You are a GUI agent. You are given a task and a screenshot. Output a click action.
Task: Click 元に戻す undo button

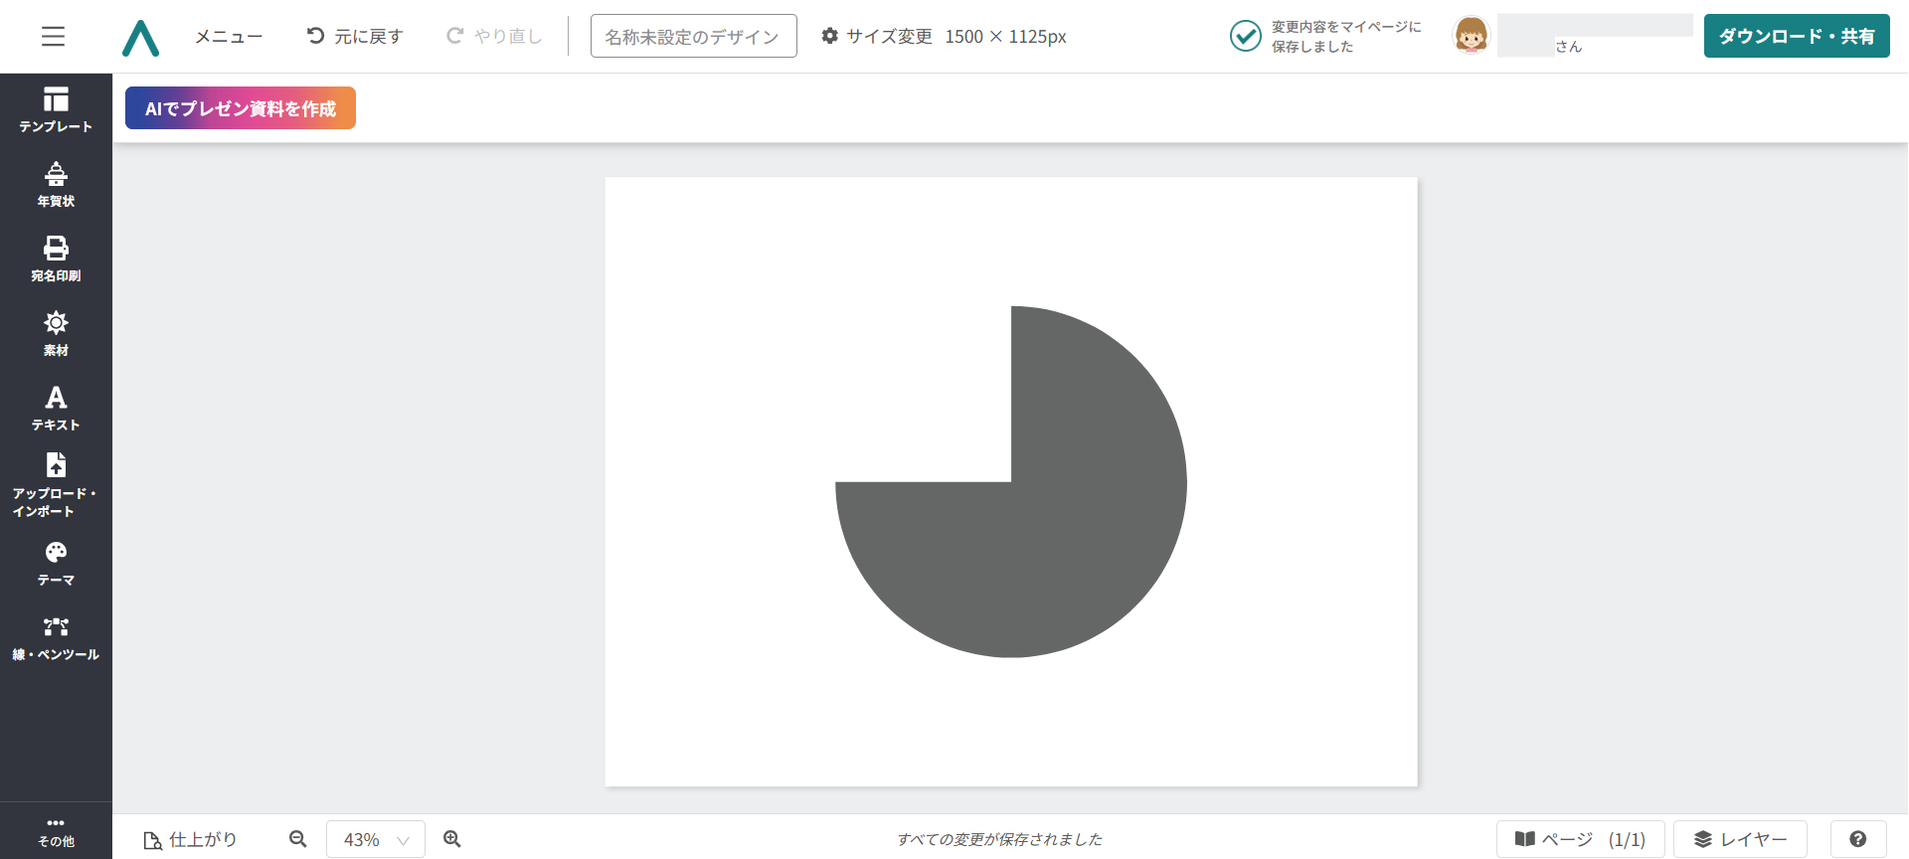coord(355,37)
